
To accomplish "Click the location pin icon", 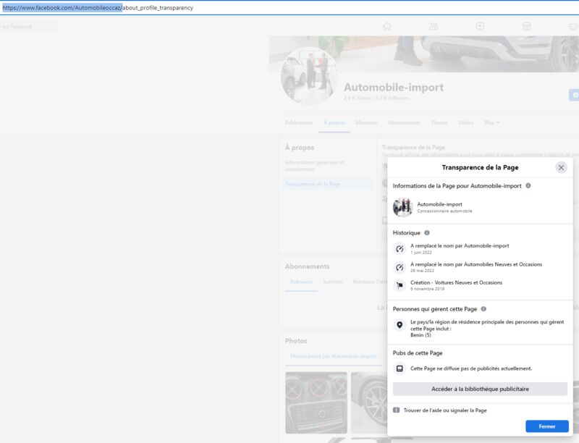I will 400,325.
